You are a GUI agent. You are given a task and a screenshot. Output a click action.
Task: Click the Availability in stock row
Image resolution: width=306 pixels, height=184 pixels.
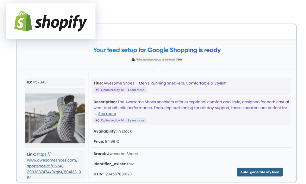[x=112, y=131]
